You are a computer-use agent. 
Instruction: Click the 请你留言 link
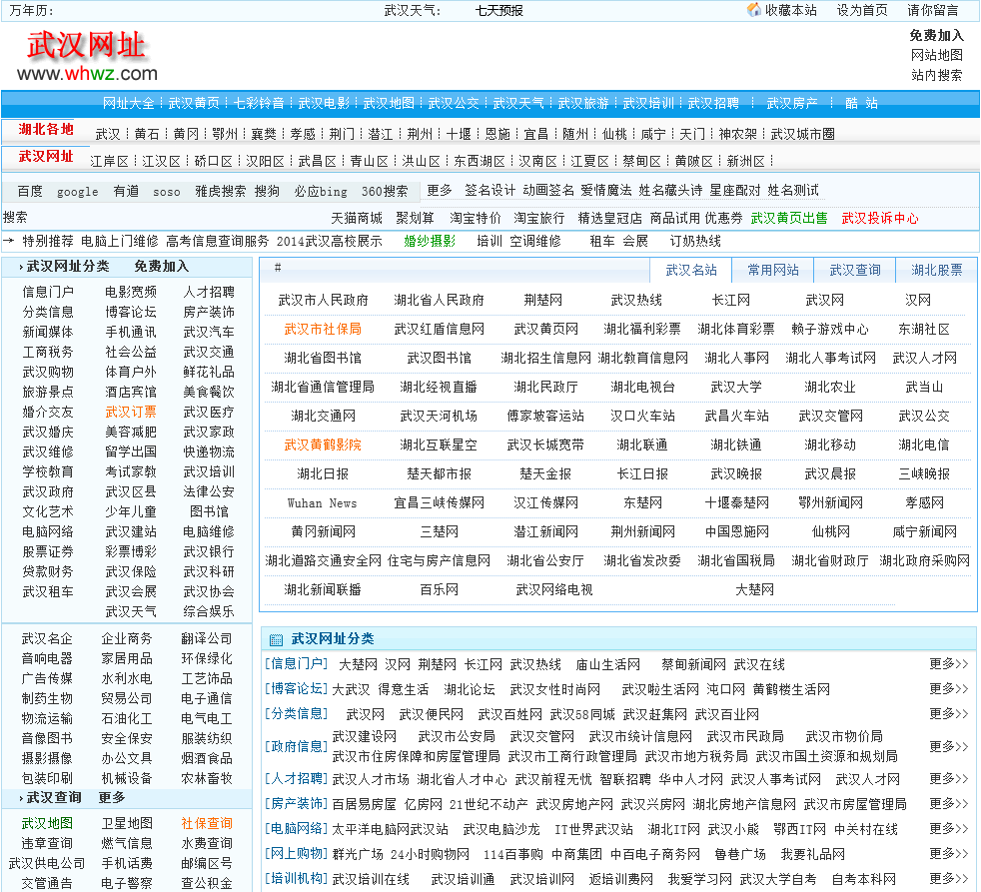pos(933,10)
